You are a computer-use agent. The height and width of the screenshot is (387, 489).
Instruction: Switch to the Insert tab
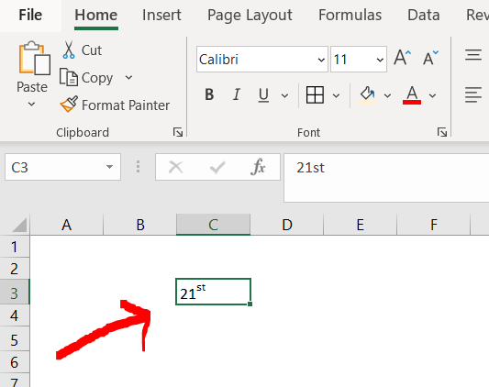[161, 15]
